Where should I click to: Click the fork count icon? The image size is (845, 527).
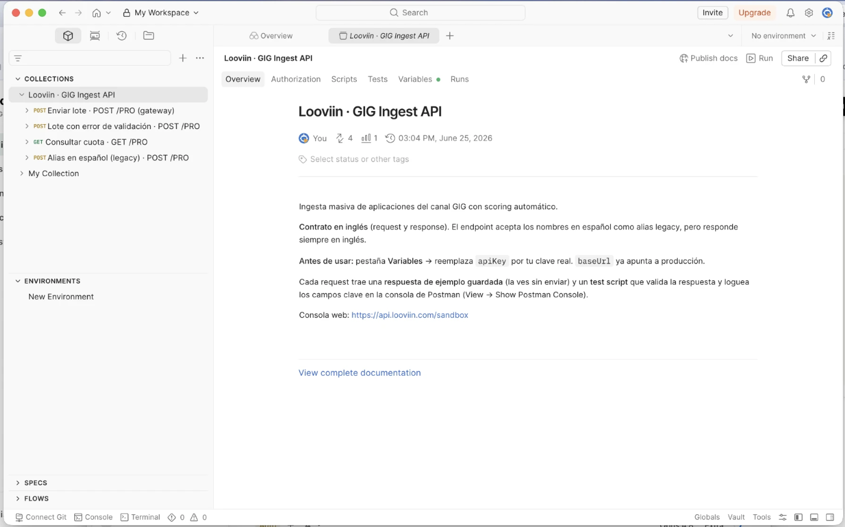coord(806,79)
